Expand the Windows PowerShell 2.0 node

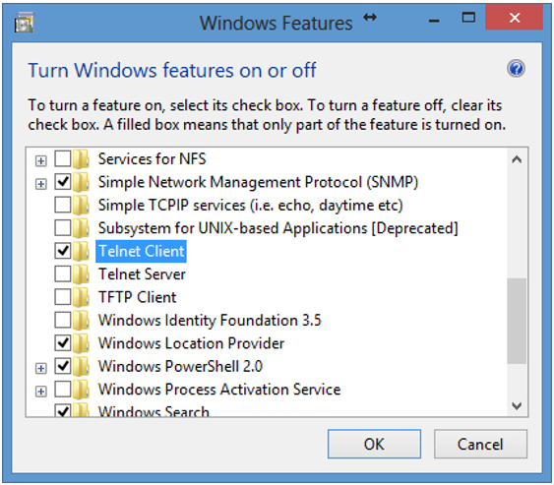click(40, 369)
